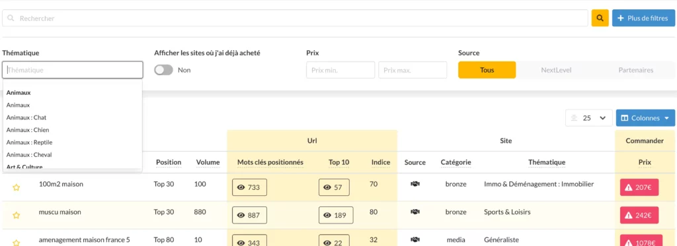Click the 'Généraliste' cell
The width and height of the screenshot is (677, 246).
point(501,239)
